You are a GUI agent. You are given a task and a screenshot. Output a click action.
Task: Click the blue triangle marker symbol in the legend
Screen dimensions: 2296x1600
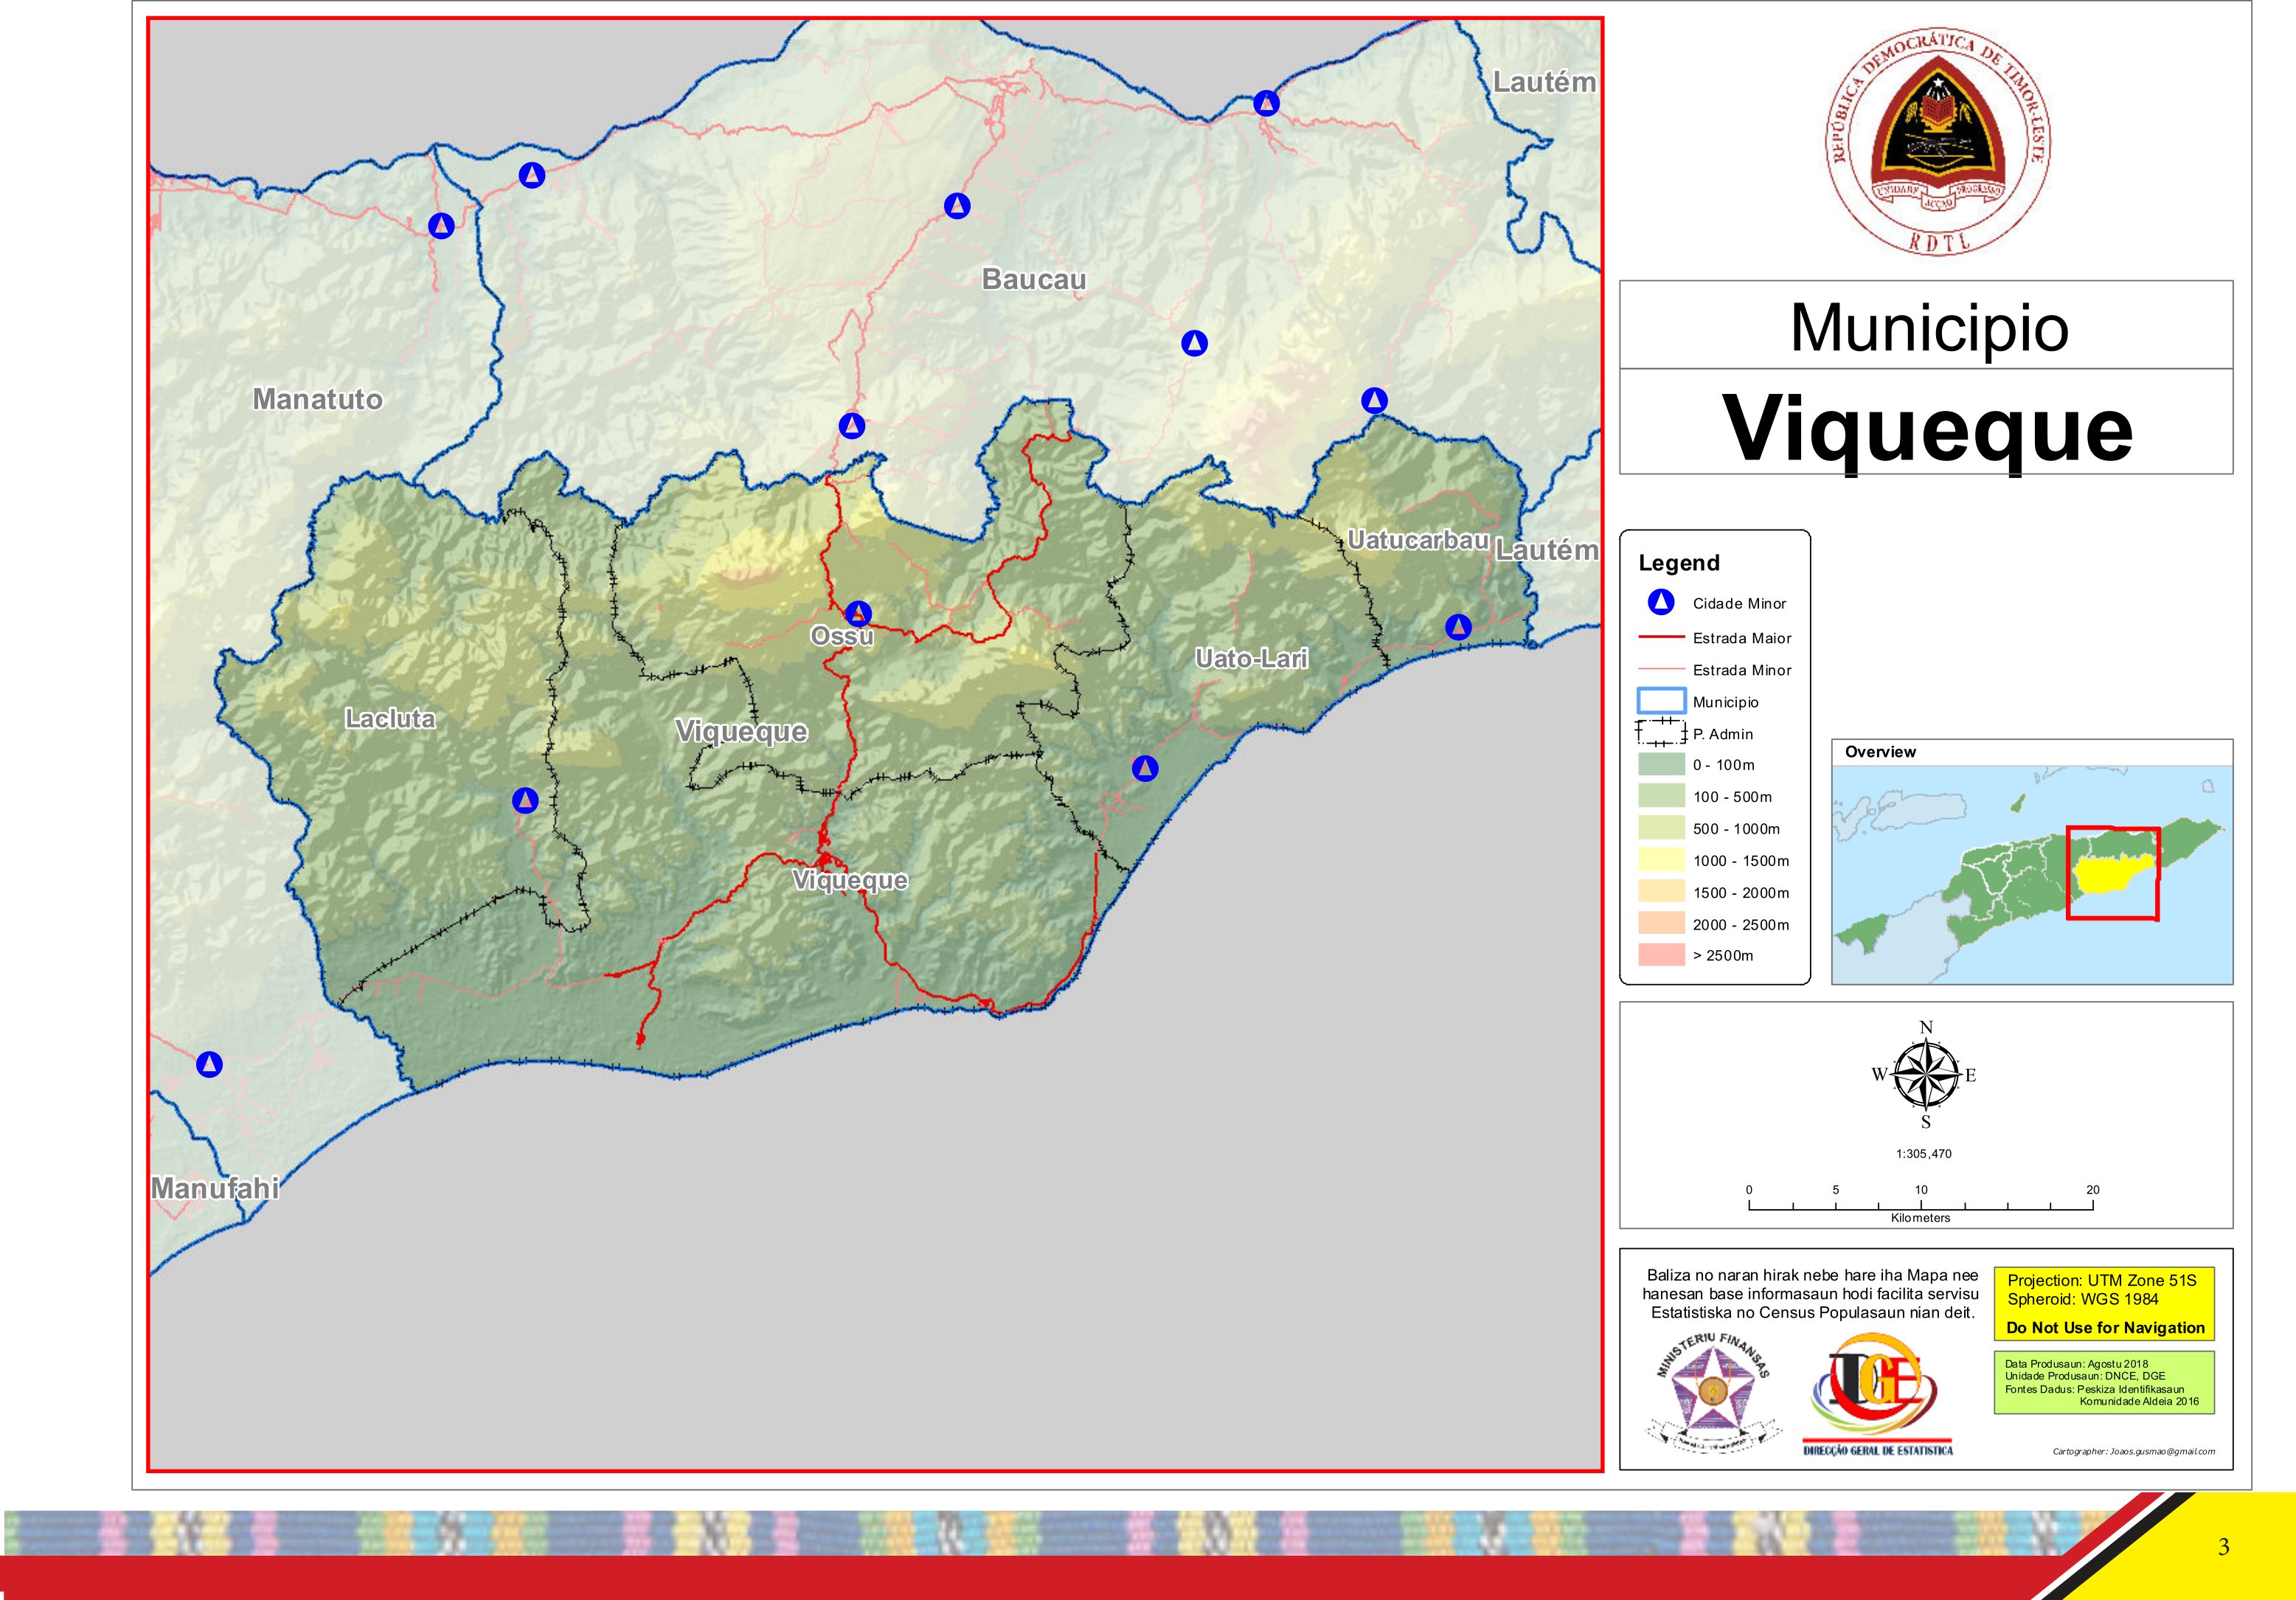click(x=1661, y=602)
